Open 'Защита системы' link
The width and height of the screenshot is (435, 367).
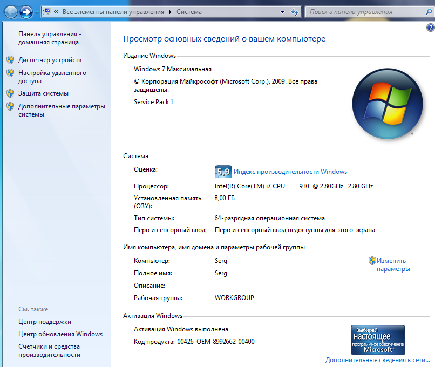[43, 93]
